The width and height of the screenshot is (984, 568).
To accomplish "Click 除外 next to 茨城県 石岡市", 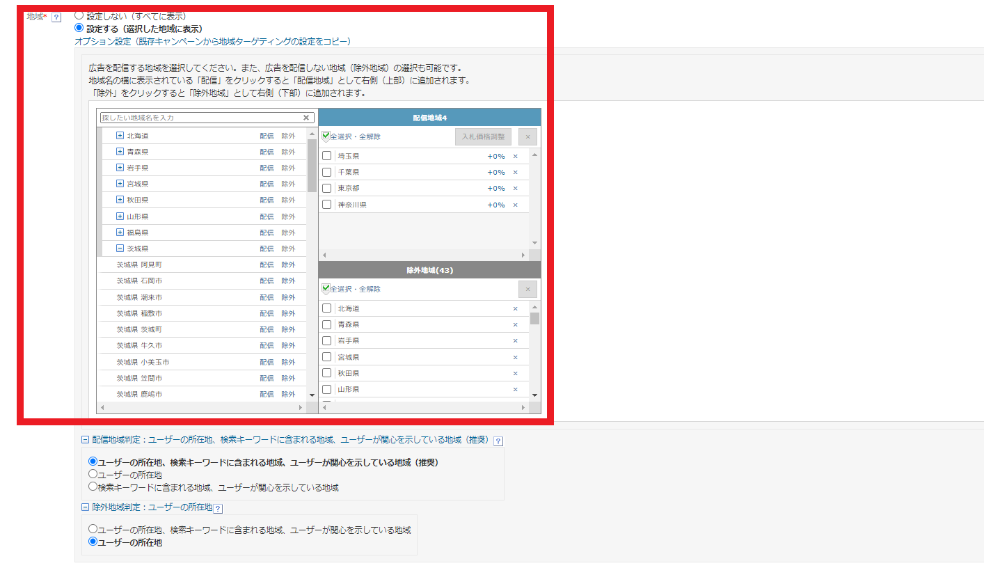I will pyautogui.click(x=288, y=281).
